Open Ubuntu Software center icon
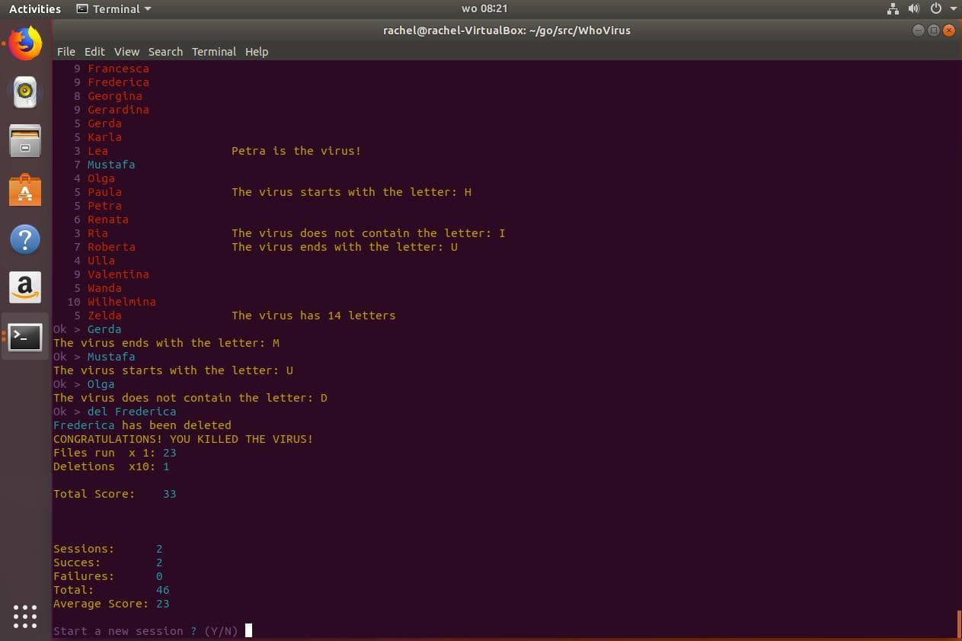 (25, 190)
